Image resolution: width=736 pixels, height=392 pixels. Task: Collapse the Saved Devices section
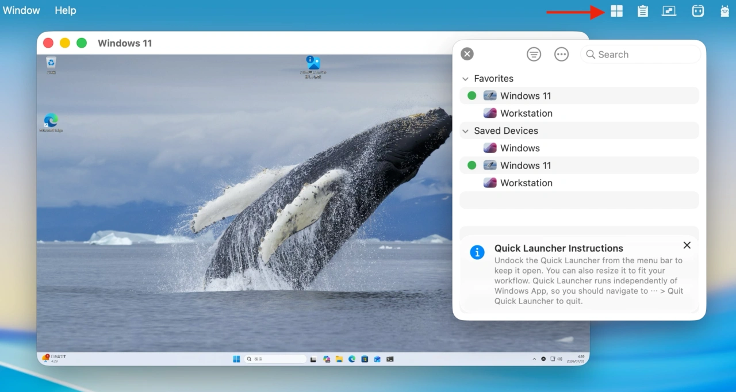coord(466,131)
